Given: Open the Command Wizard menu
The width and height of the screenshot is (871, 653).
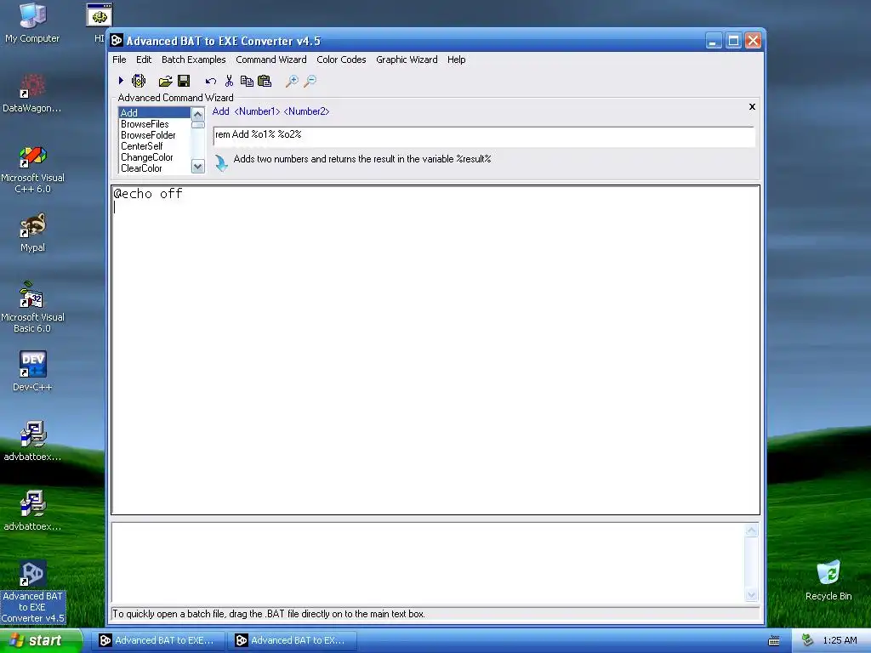Looking at the screenshot, I should (x=271, y=60).
